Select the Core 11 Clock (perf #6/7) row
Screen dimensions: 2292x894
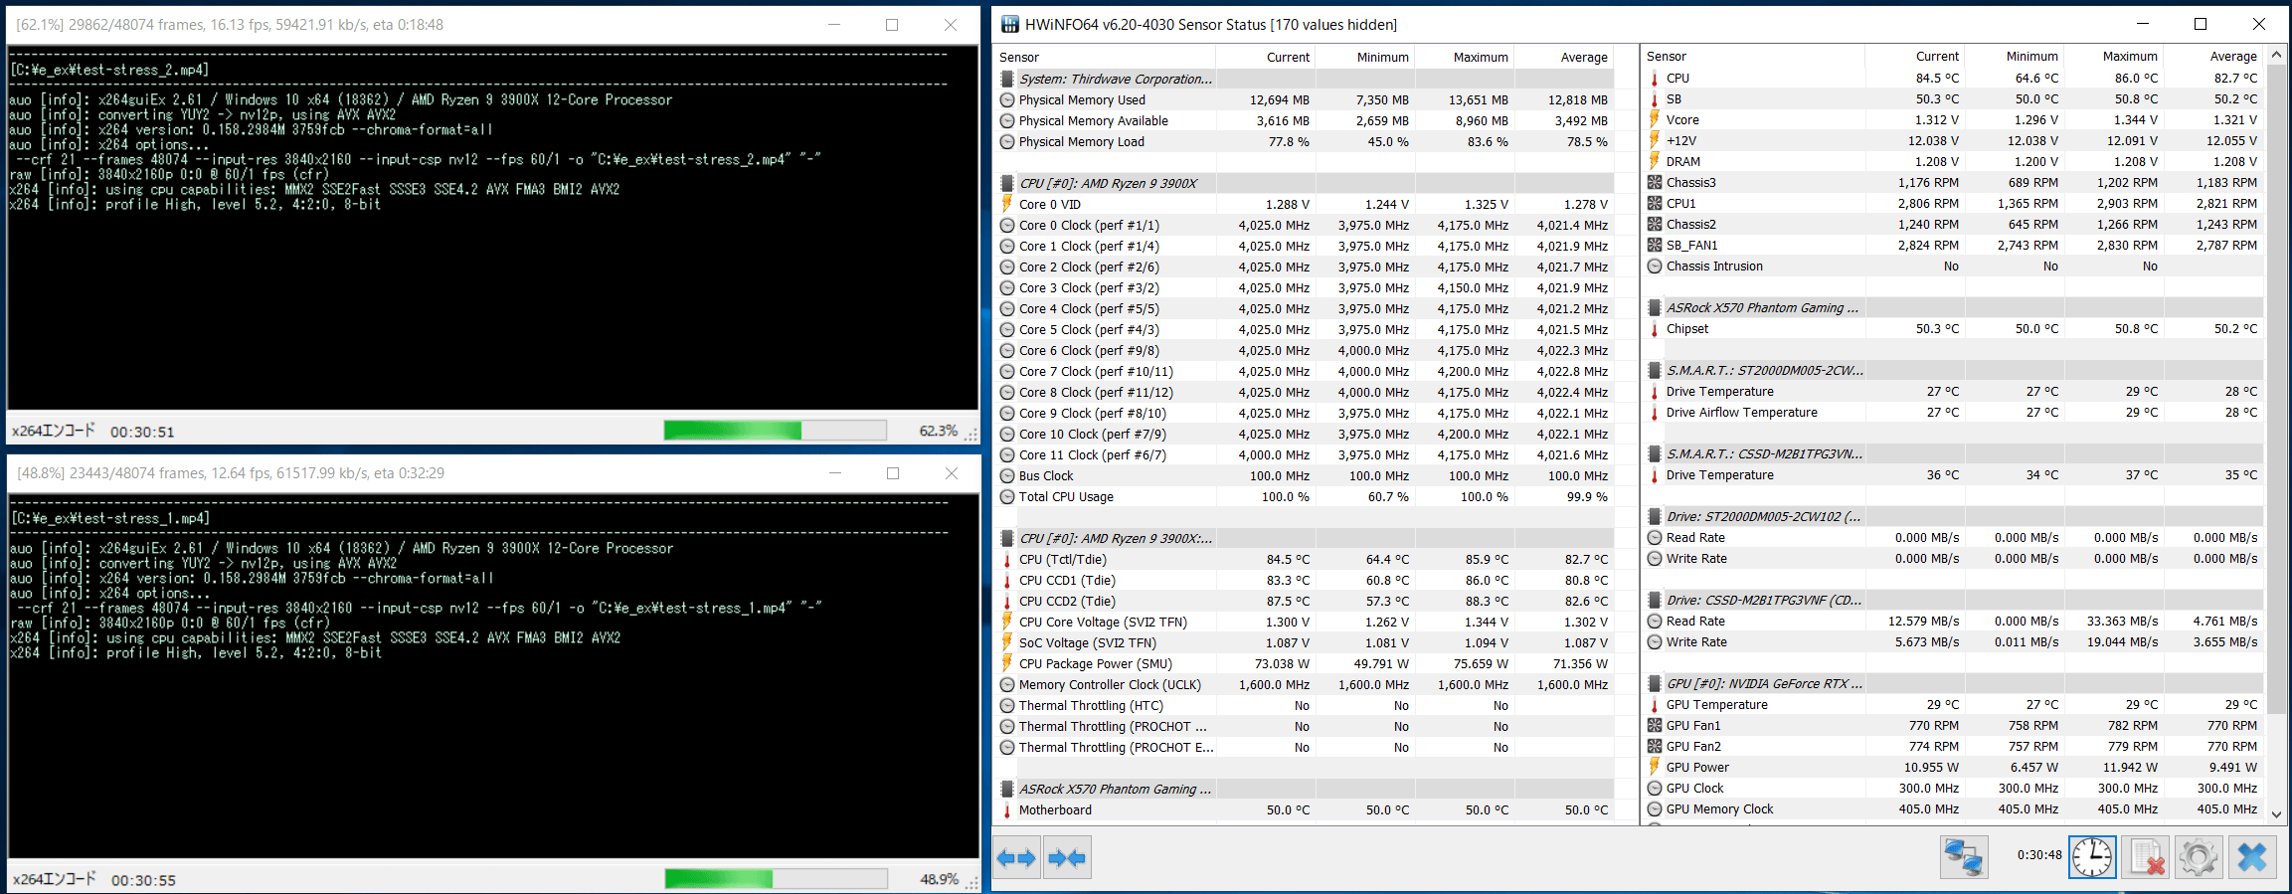(x=1304, y=454)
